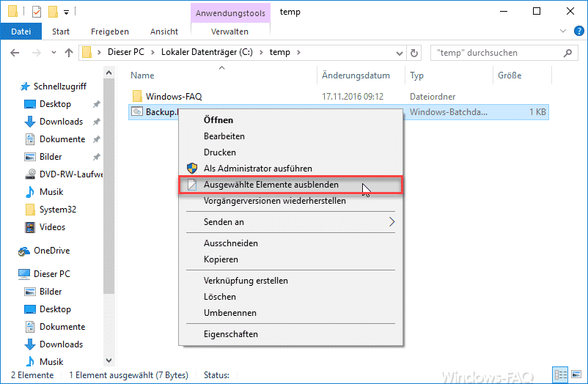Expand the quick access toolbar dropdown

pos(66,12)
